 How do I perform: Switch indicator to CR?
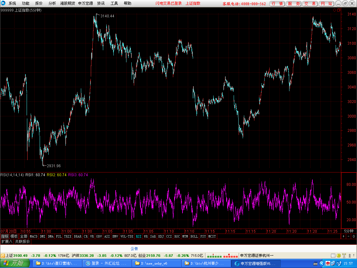coord(86,236)
